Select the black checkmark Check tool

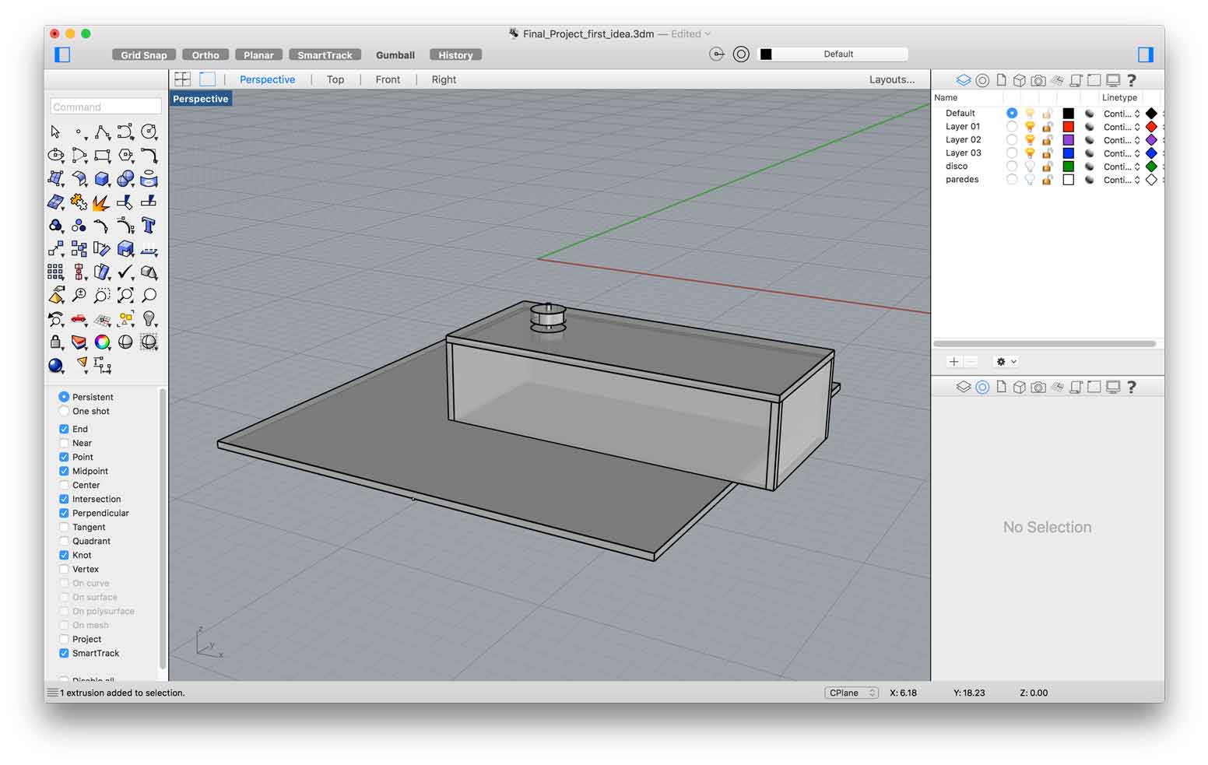point(125,272)
